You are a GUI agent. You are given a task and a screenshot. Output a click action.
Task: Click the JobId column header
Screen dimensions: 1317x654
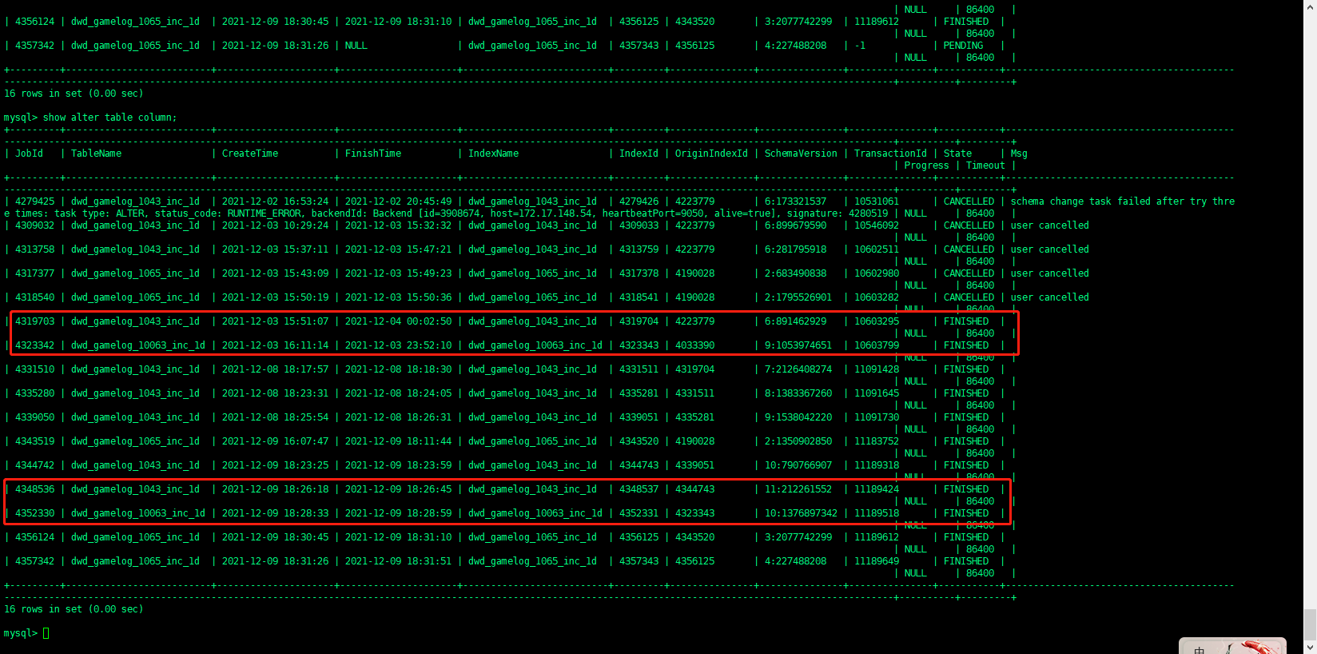[29, 154]
